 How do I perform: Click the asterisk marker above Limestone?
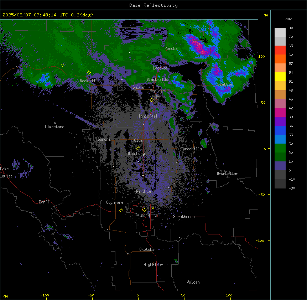click(54, 123)
